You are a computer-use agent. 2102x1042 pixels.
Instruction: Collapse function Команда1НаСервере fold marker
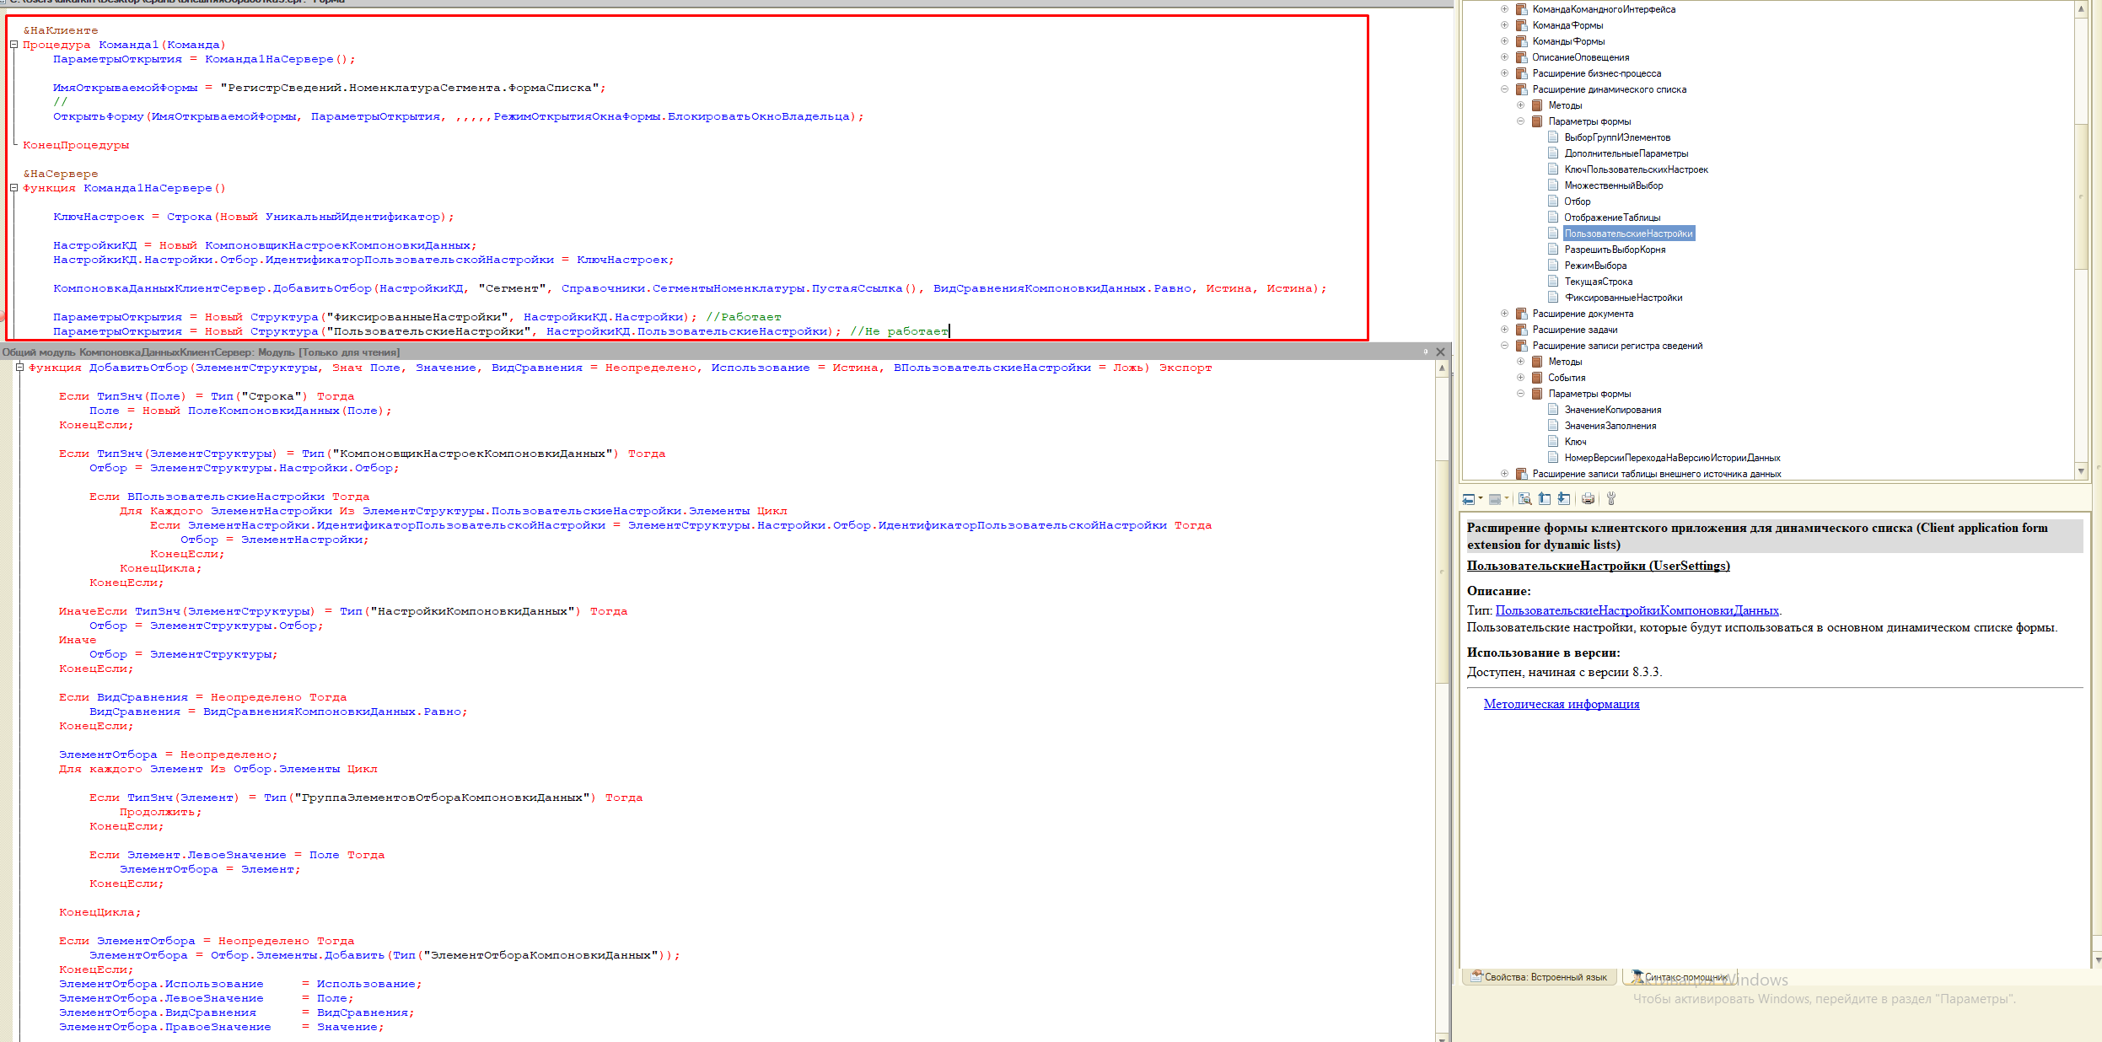[13, 188]
